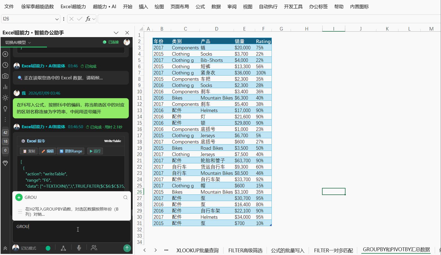The width and height of the screenshot is (441, 255).
Task: Open the 徐军泰超能函数 ribbon tab
Action: coord(37,7)
